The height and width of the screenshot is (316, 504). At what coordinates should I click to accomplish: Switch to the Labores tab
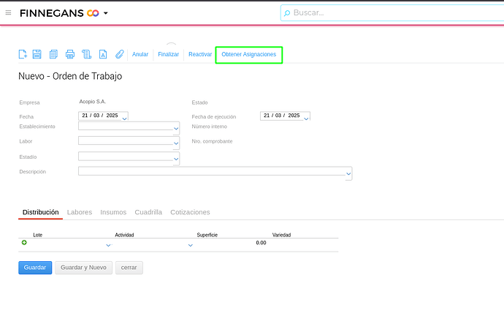coord(80,212)
